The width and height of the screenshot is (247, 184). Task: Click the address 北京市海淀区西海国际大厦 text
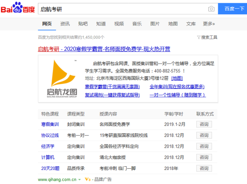click(122, 78)
